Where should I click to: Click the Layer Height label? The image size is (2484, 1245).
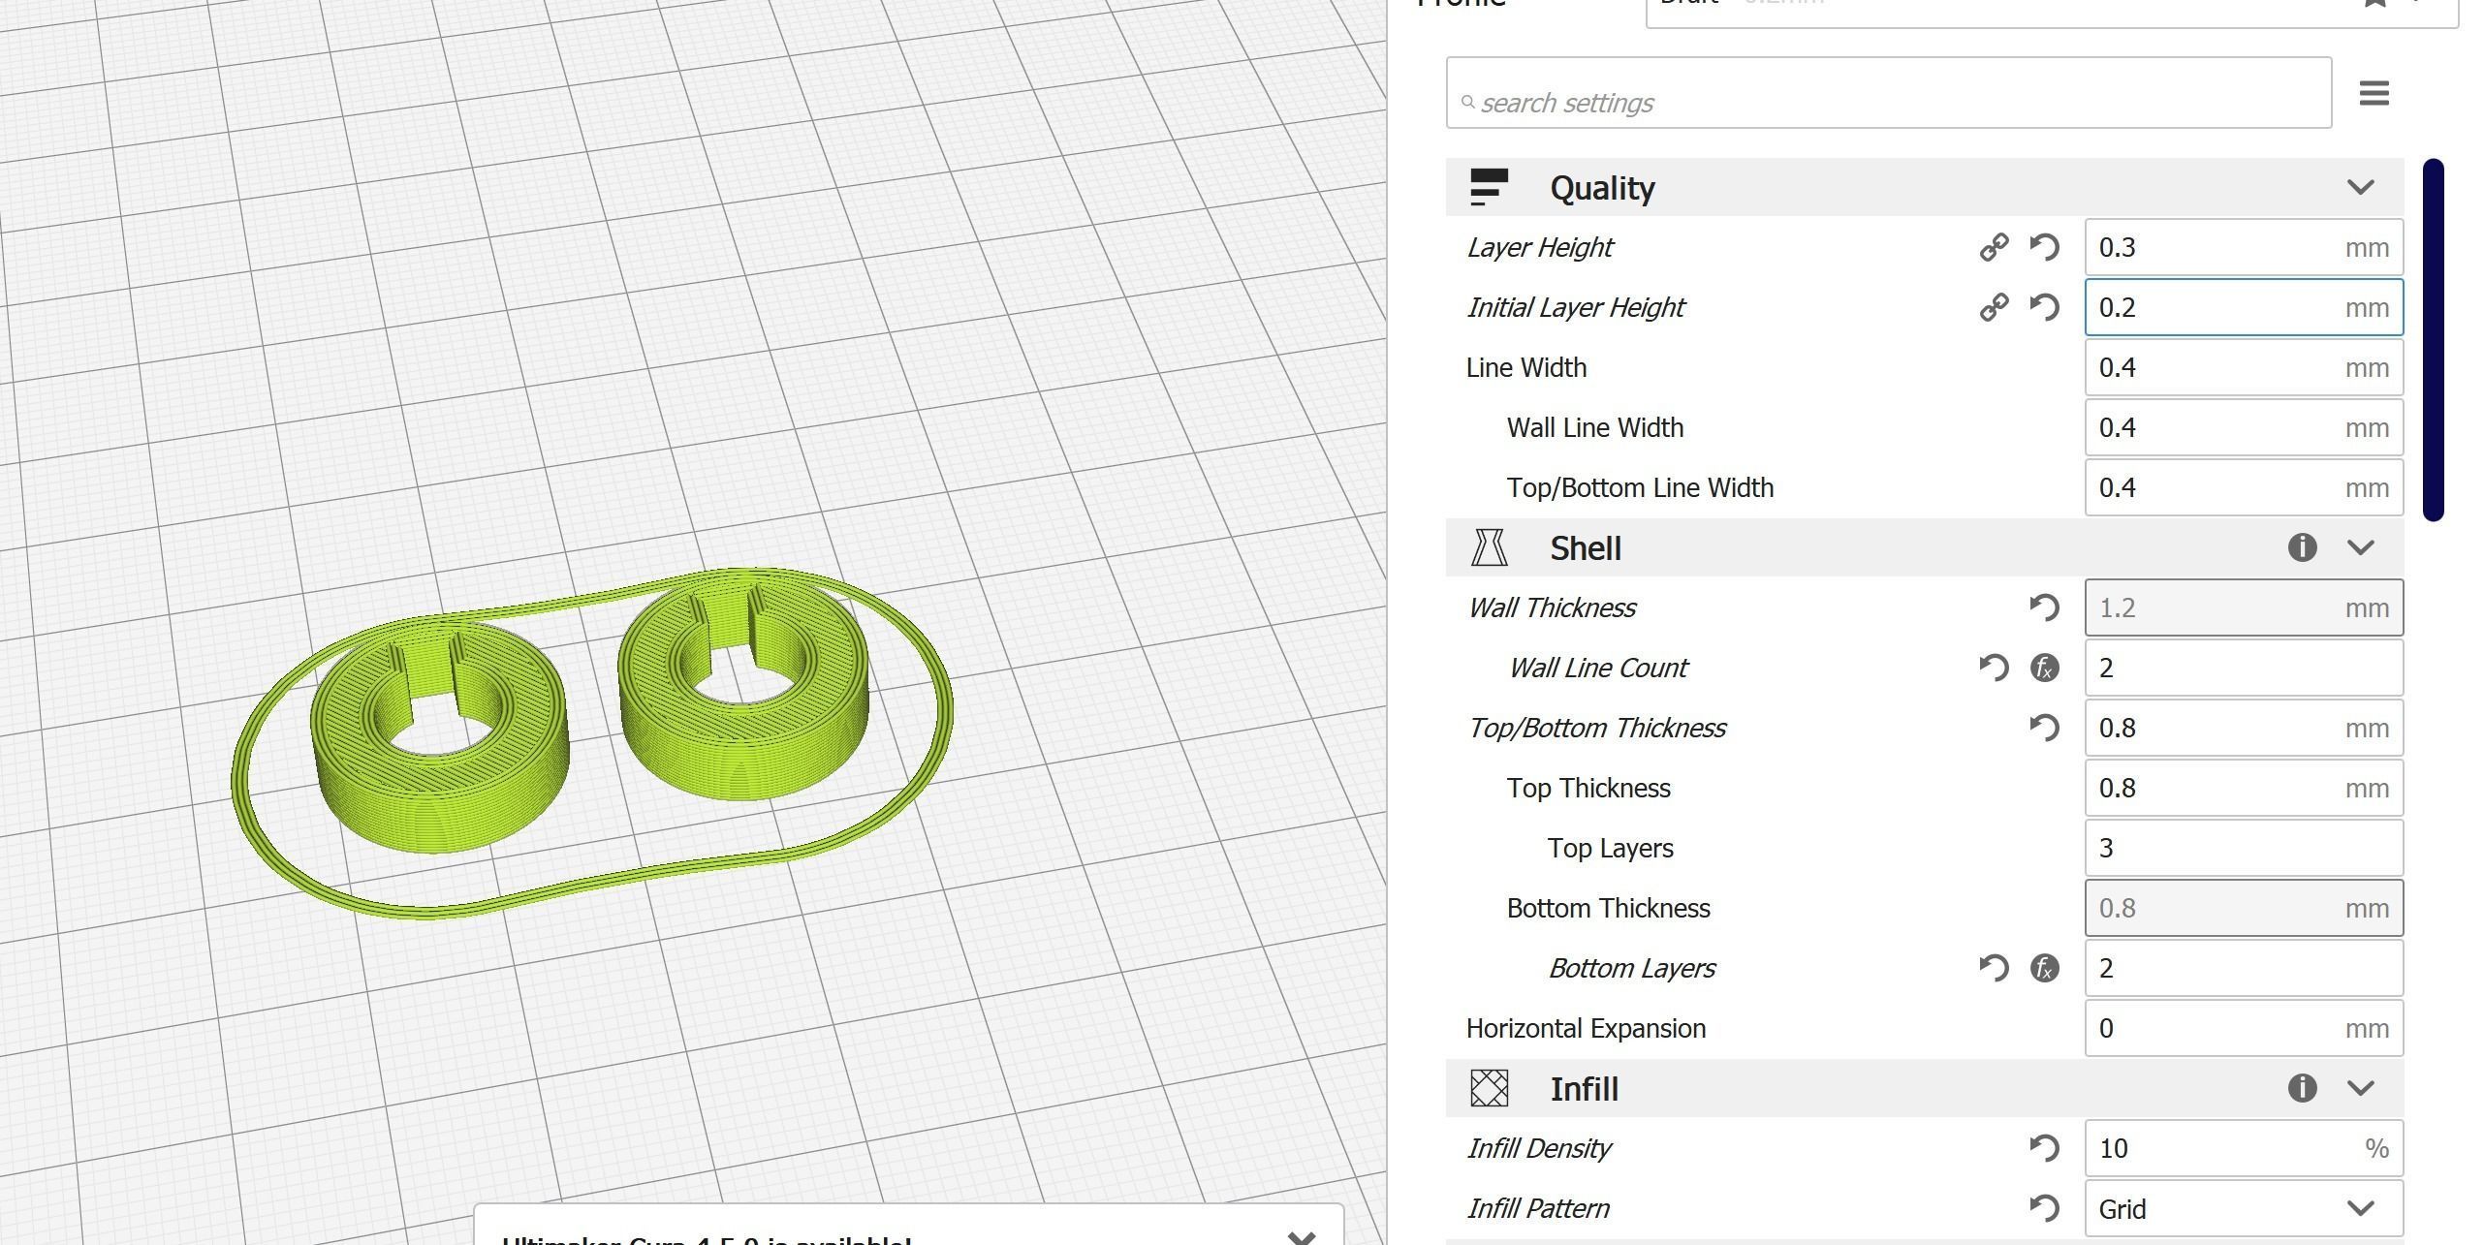(x=1539, y=247)
